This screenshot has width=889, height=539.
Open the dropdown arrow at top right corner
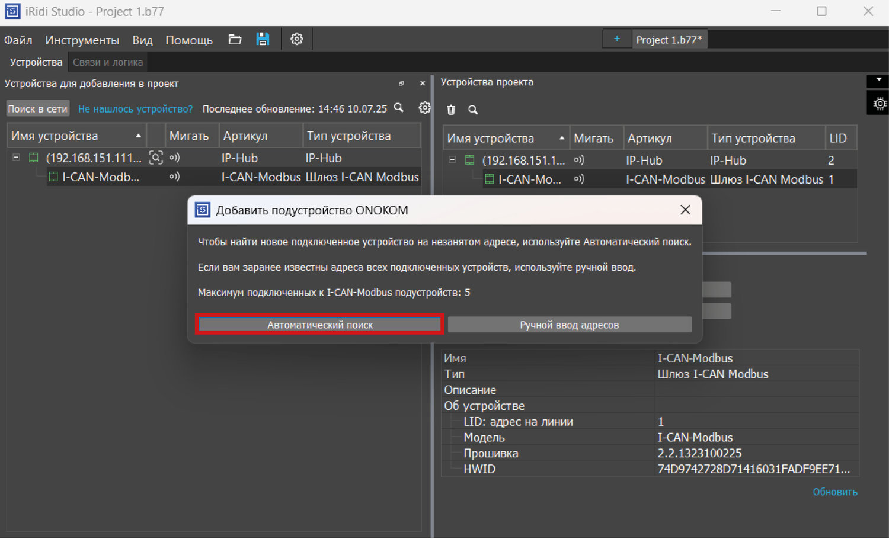(878, 80)
